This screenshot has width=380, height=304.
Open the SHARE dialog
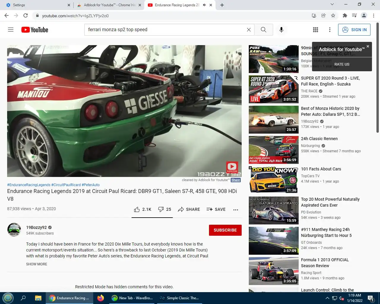coord(189,209)
